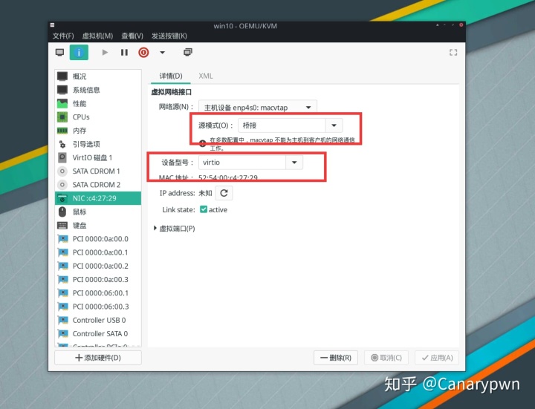This screenshot has width=535, height=409.
Task: Click 删除(R) remove button
Action: [336, 358]
